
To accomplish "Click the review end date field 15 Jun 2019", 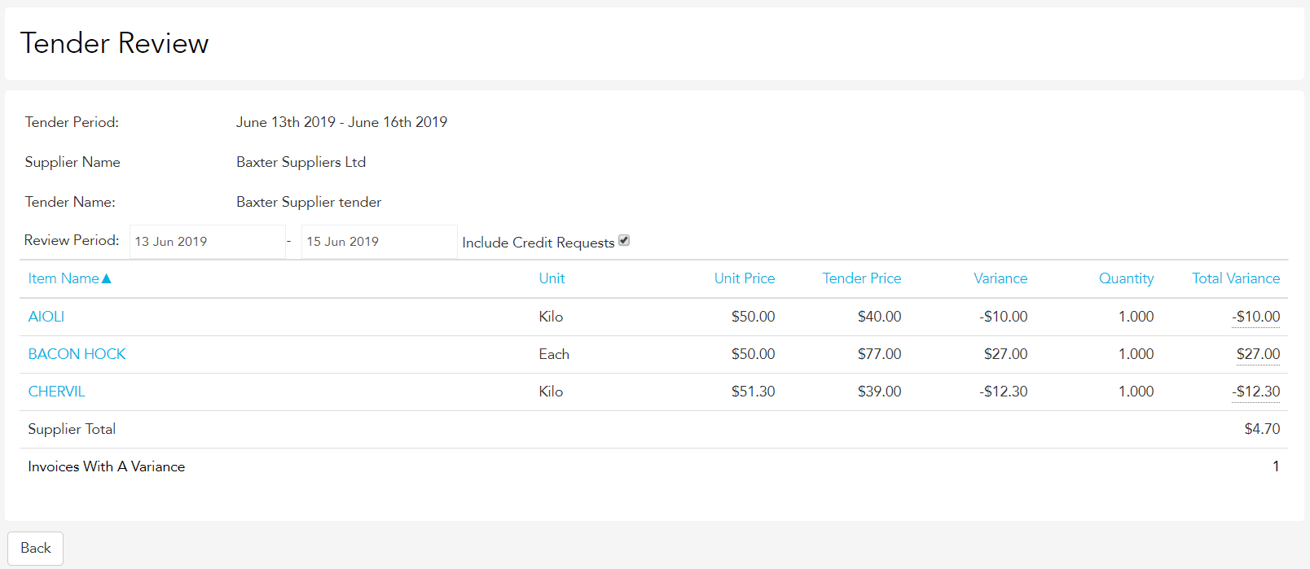I will (380, 242).
